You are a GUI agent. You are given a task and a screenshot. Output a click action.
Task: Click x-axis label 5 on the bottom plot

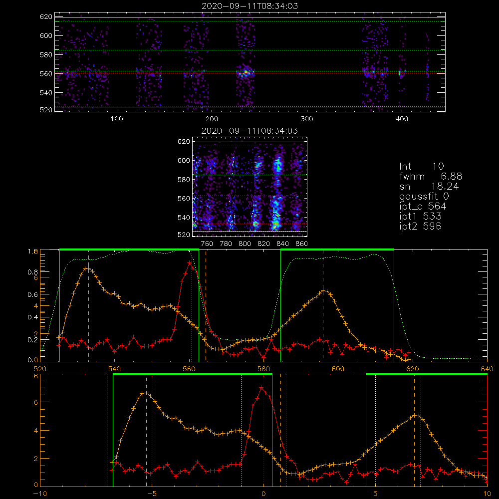[x=375, y=494]
